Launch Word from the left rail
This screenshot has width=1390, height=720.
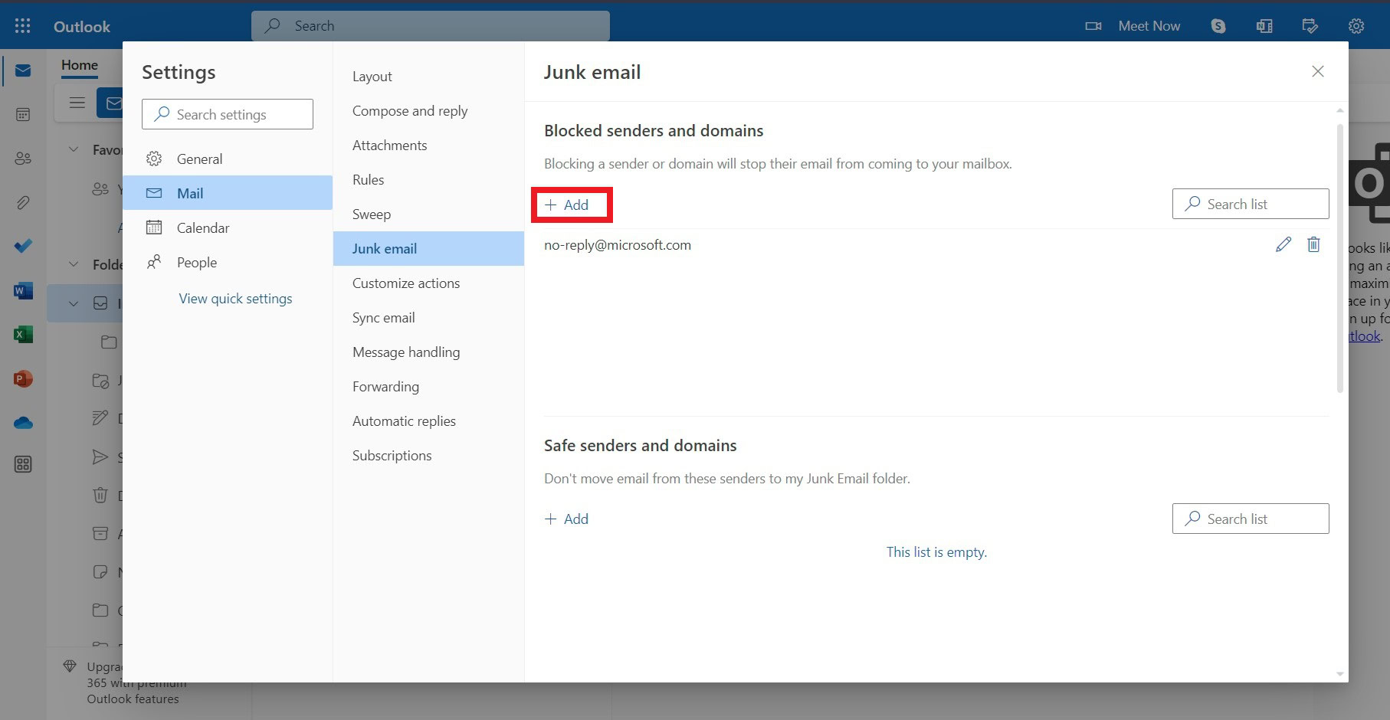click(23, 291)
